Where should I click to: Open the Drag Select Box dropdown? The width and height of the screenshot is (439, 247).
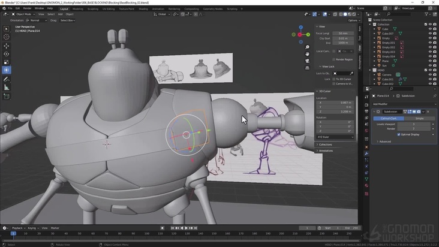click(68, 20)
